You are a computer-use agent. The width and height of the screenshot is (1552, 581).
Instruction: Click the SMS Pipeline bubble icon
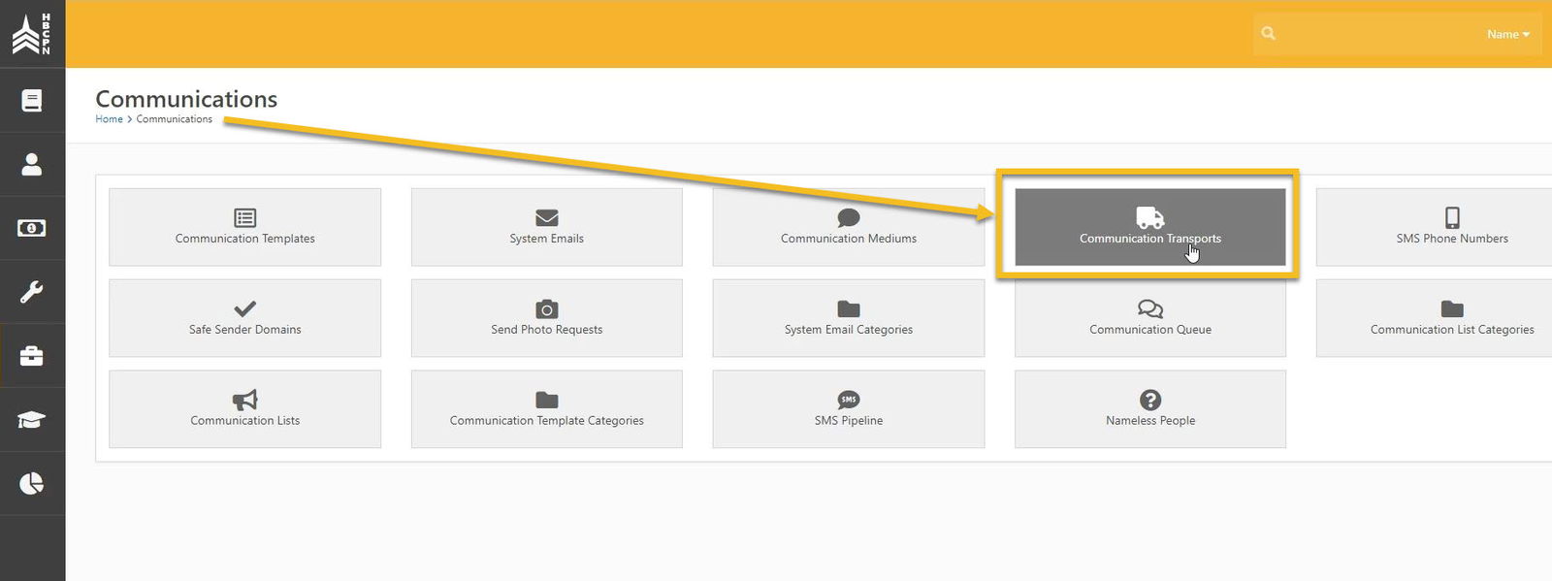click(849, 400)
